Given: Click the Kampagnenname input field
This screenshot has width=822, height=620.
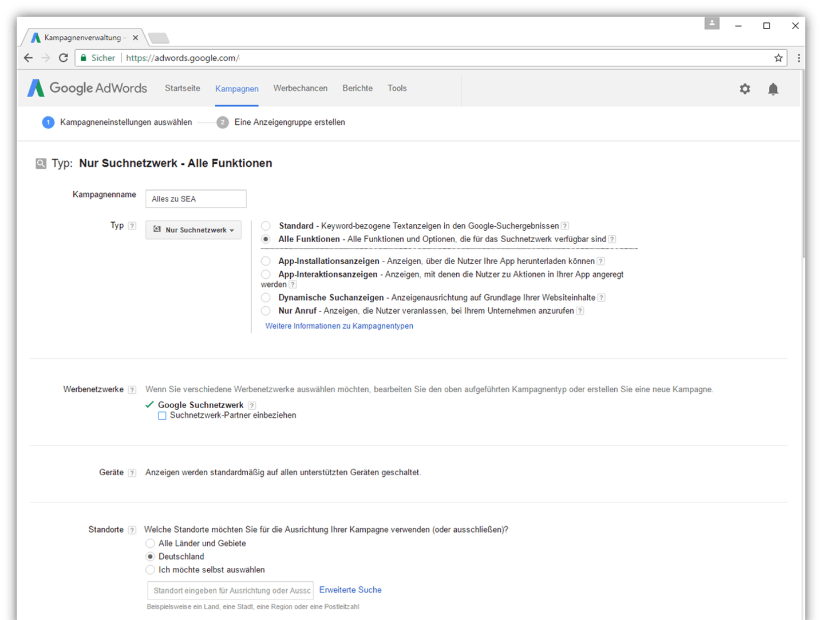Looking at the screenshot, I should [195, 198].
